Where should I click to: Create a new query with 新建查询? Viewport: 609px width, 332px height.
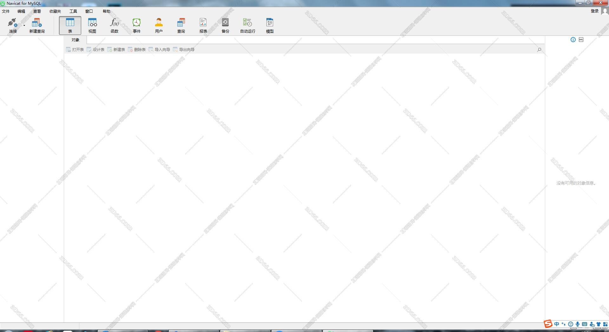(x=37, y=25)
